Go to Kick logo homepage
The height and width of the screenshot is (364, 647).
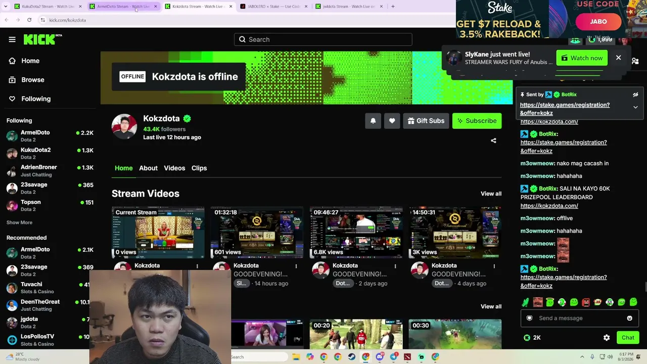(x=42, y=39)
